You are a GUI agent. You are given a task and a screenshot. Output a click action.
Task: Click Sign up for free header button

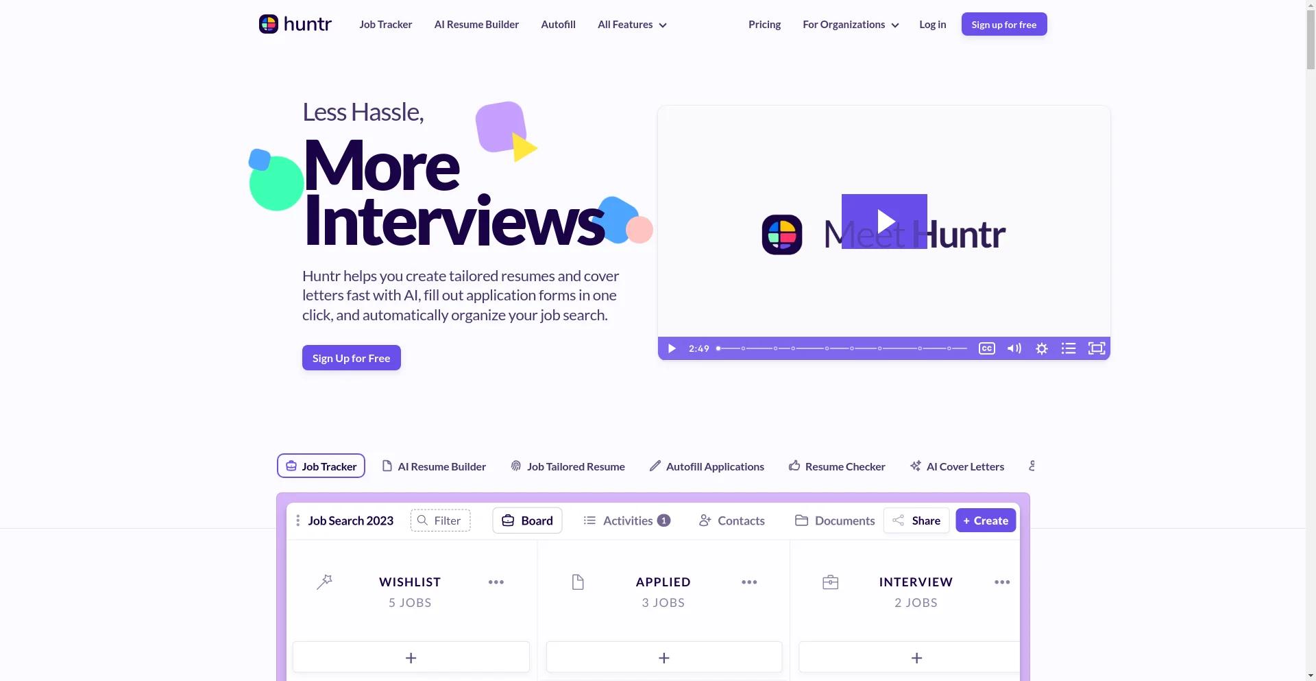pos(1004,24)
